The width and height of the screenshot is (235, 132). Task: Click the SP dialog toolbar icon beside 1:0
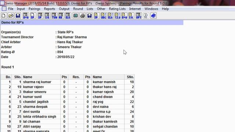pos(40,15)
